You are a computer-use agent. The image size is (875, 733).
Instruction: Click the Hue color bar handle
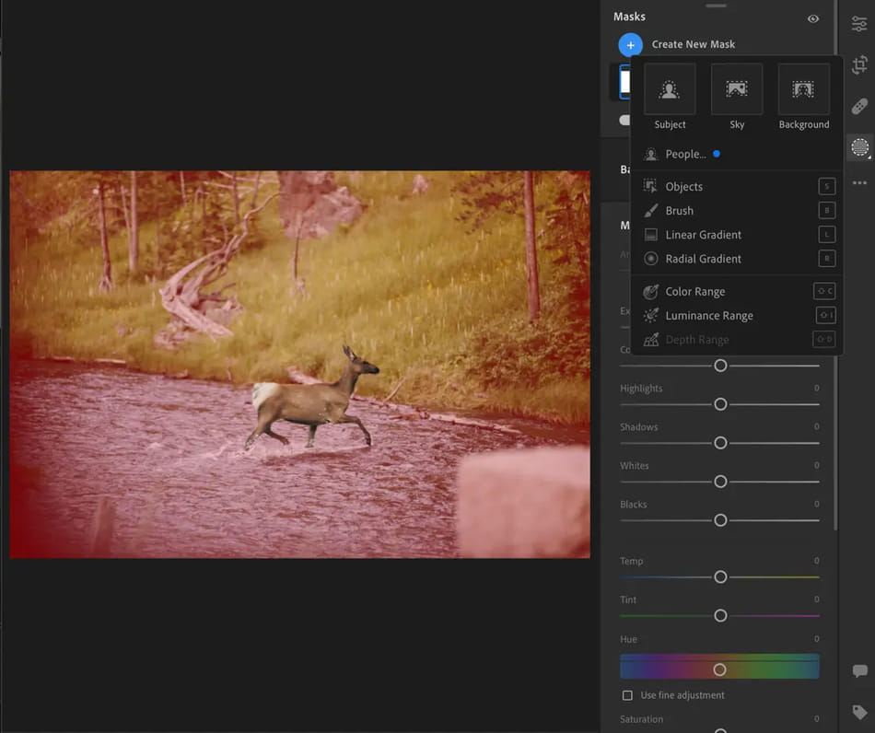pos(720,669)
